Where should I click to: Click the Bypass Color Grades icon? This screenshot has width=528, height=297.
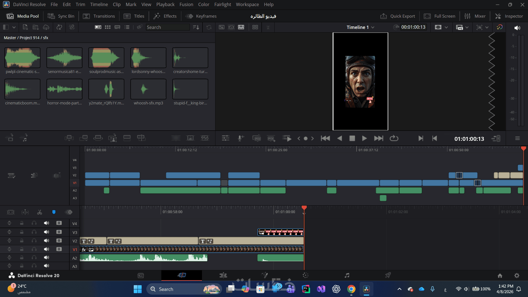tap(500, 27)
